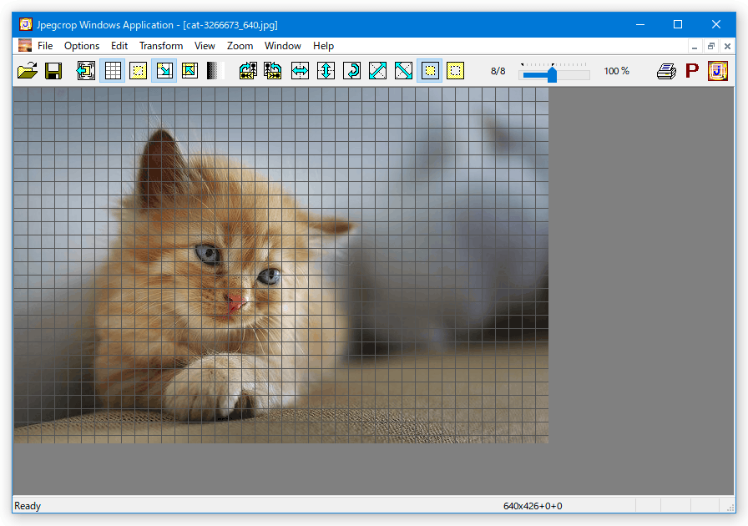748x526 pixels.
Task: Save the image with the floppy disk icon
Action: point(53,71)
